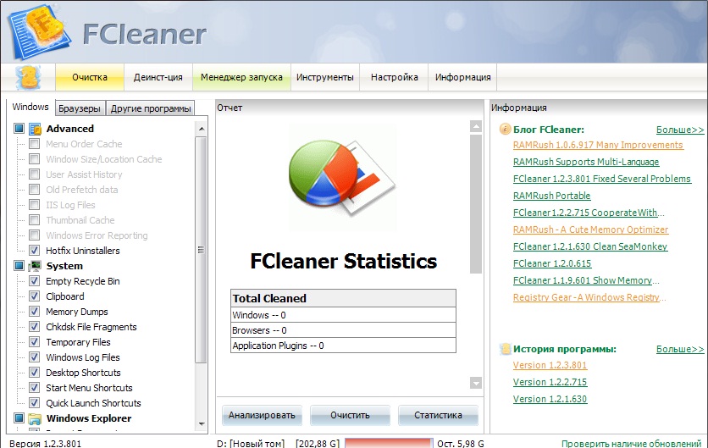Uncheck the Hotfix Uninstallers checkbox
This screenshot has width=708, height=448.
click(34, 251)
